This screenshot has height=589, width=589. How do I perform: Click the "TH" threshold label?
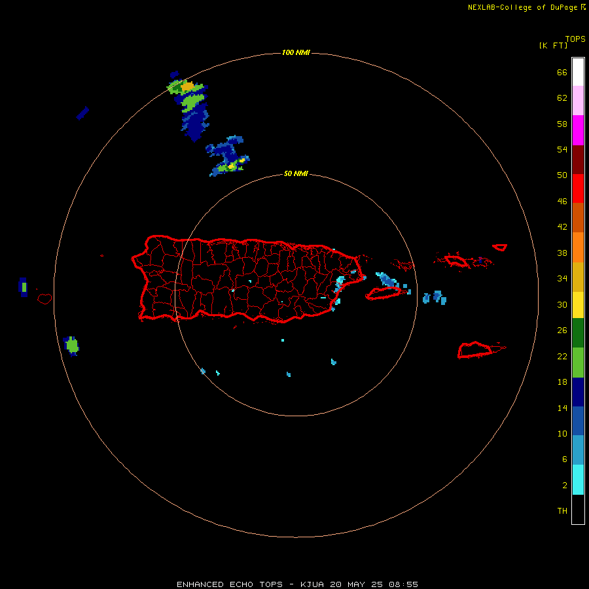562,511
